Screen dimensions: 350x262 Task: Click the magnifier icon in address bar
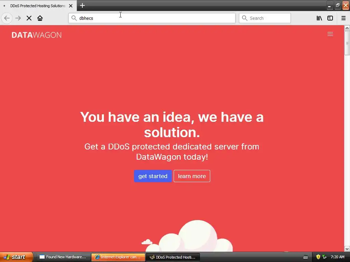[x=74, y=18]
